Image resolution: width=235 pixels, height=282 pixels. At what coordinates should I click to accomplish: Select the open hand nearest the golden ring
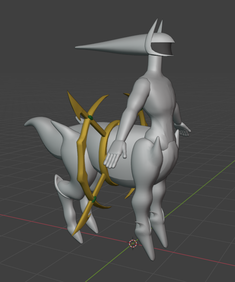click(x=115, y=154)
